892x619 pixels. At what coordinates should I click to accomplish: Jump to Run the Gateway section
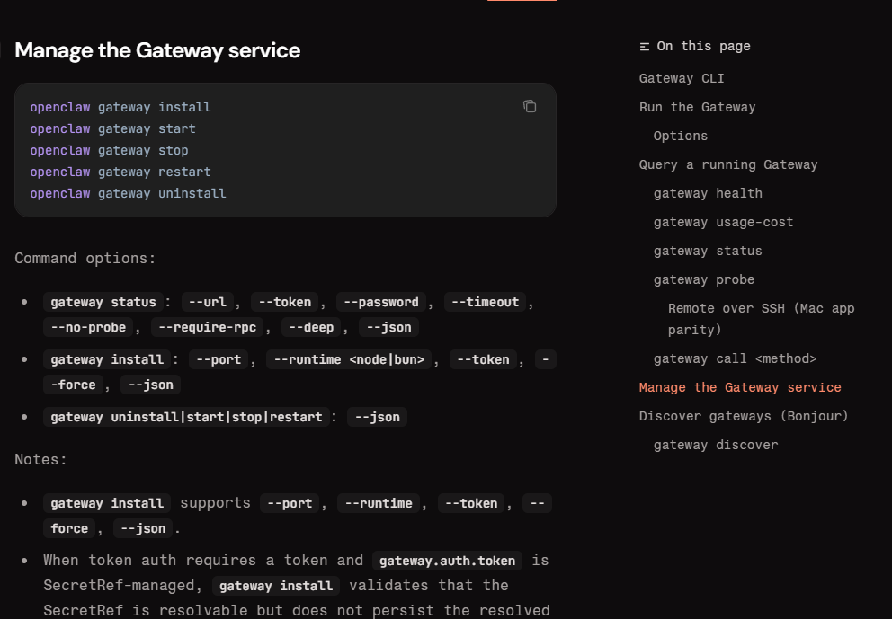click(698, 107)
